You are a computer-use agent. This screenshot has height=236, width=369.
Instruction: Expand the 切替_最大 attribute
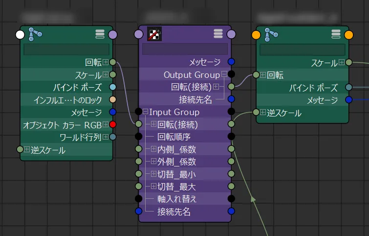(153, 186)
